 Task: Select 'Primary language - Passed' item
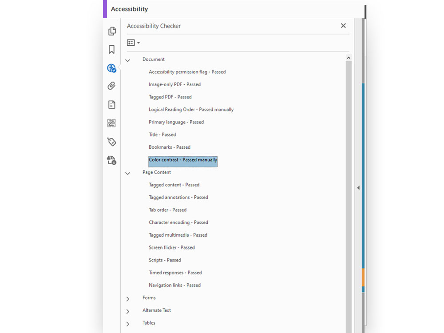click(x=176, y=122)
